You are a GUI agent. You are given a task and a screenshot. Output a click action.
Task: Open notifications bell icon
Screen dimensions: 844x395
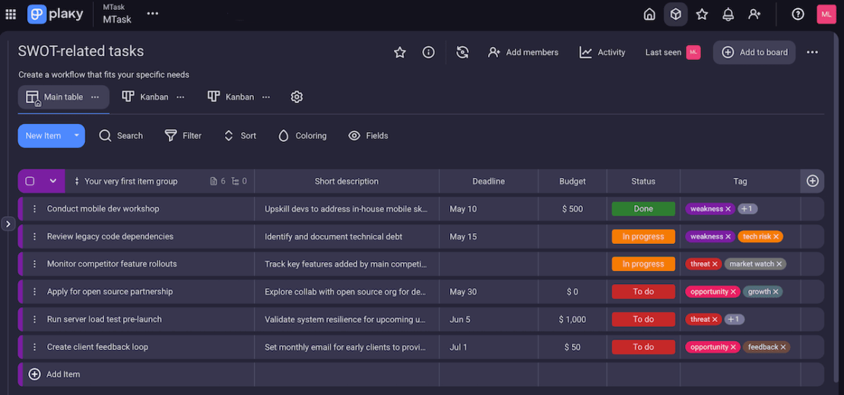(728, 14)
